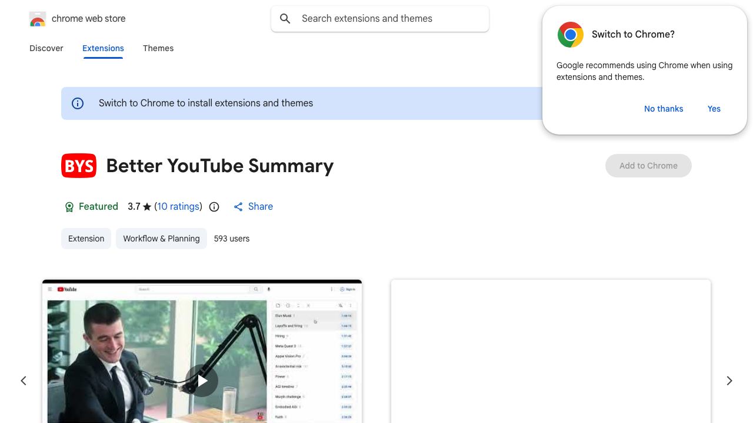Click the Chrome Web Store logo
Viewport: 753px width, 423px height.
[38, 19]
